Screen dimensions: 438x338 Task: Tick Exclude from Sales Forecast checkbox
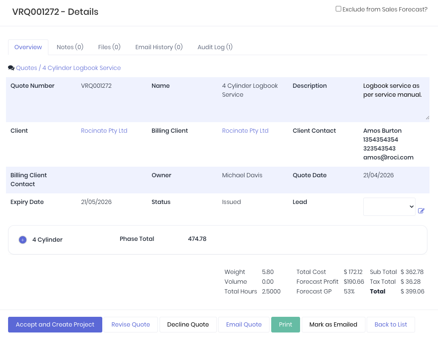[x=338, y=9]
